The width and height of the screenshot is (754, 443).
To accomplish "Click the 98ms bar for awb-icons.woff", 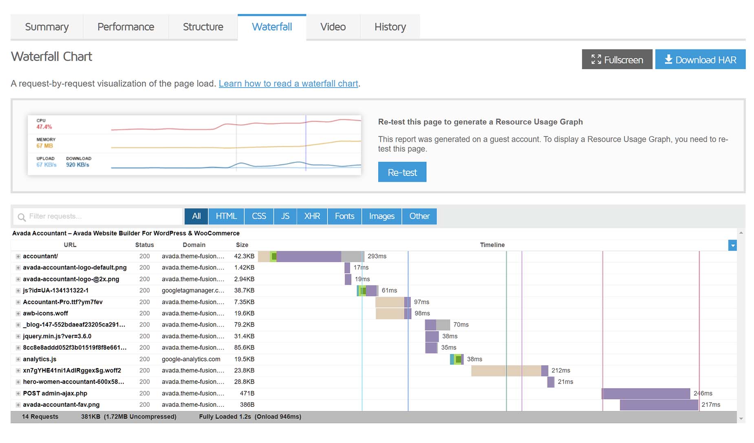I will click(x=393, y=313).
